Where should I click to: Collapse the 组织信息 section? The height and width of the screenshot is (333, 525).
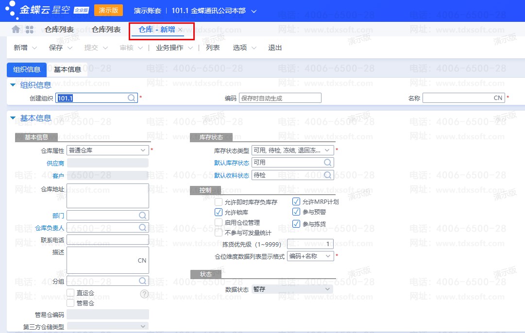click(13, 85)
